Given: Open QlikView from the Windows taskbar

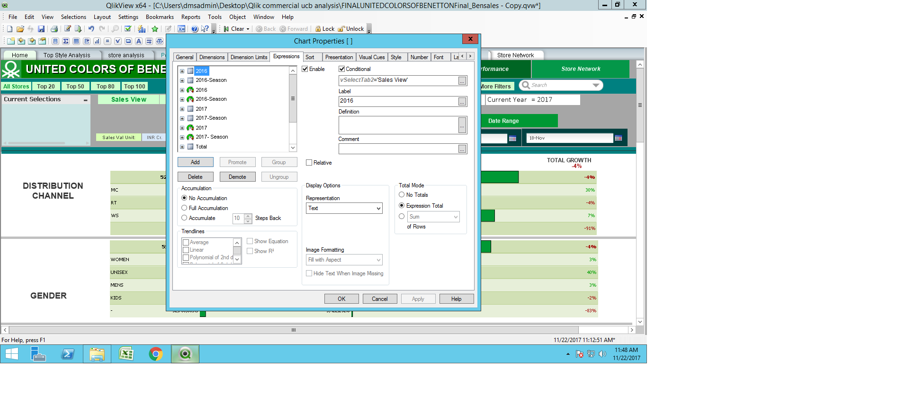Looking at the screenshot, I should coord(185,354).
